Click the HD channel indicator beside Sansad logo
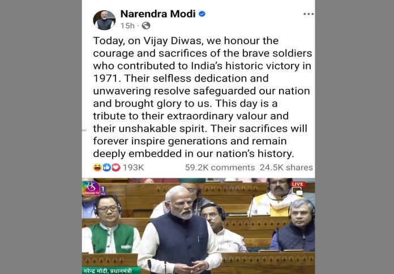 (103, 191)
